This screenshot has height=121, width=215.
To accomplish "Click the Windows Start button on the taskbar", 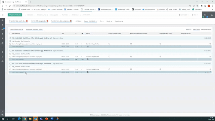I will point(3,119).
